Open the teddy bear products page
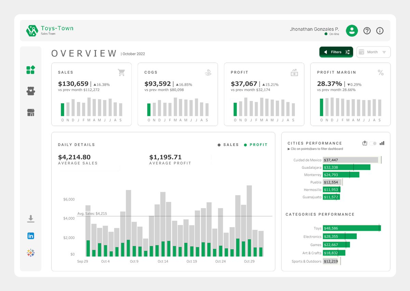Viewport: 410px width, 291px height. pos(31,91)
